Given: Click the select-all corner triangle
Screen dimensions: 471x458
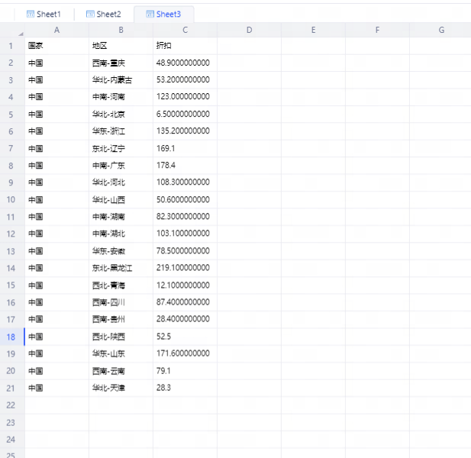Looking at the screenshot, I should (x=20, y=34).
